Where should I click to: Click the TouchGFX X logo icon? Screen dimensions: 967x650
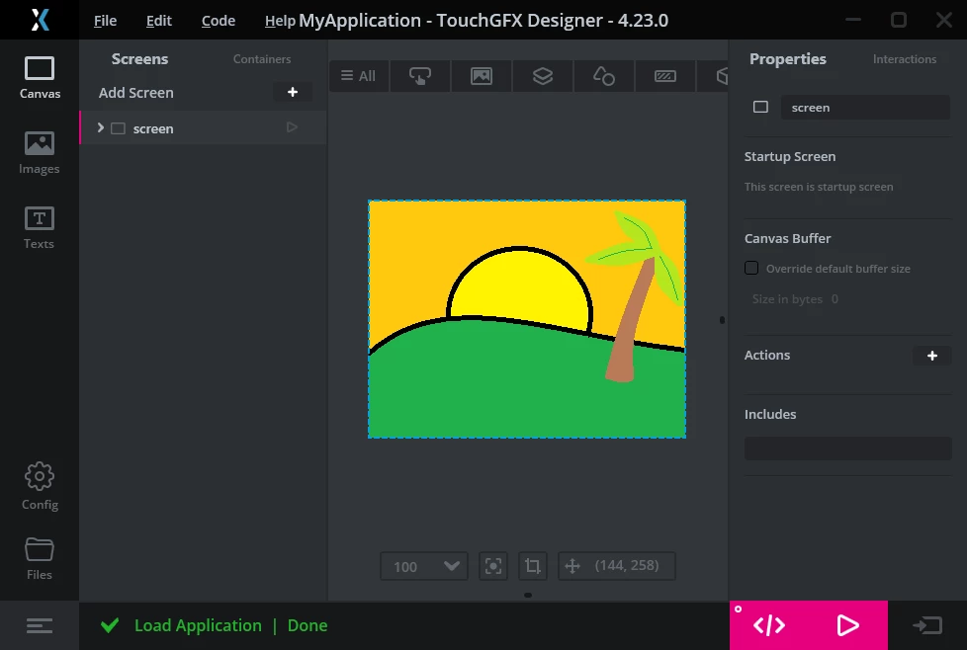(x=40, y=20)
